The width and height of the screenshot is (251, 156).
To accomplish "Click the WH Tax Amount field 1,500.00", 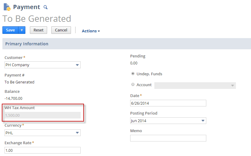I will 42,115.
